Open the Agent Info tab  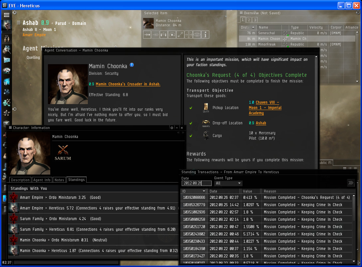tap(42, 180)
